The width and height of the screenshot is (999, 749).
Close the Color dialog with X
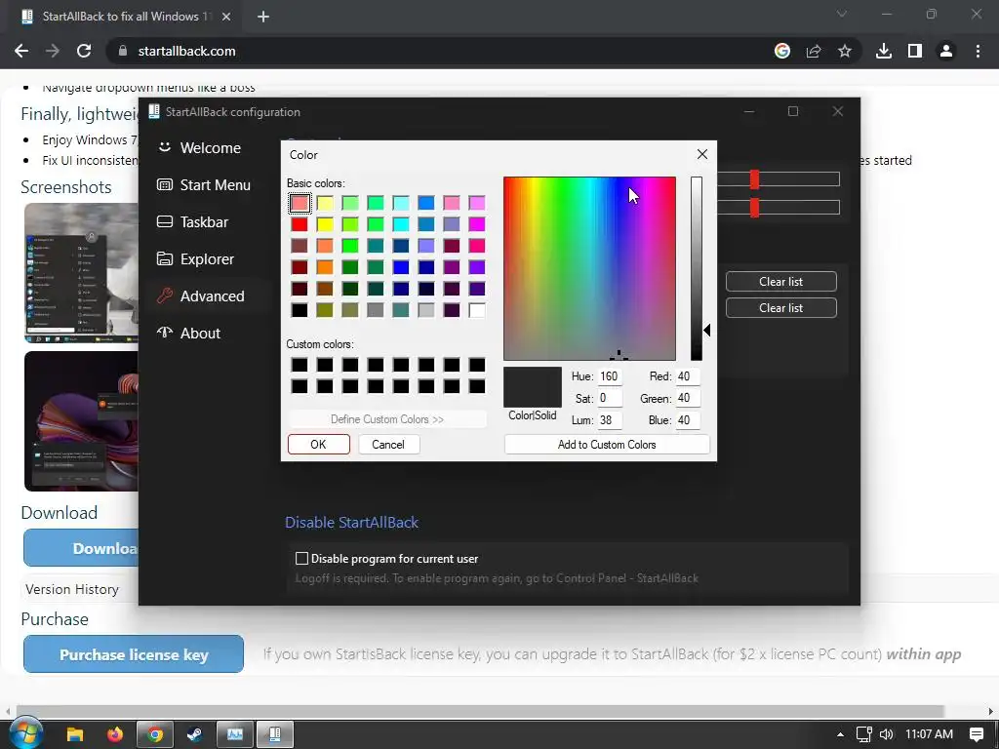coord(702,154)
